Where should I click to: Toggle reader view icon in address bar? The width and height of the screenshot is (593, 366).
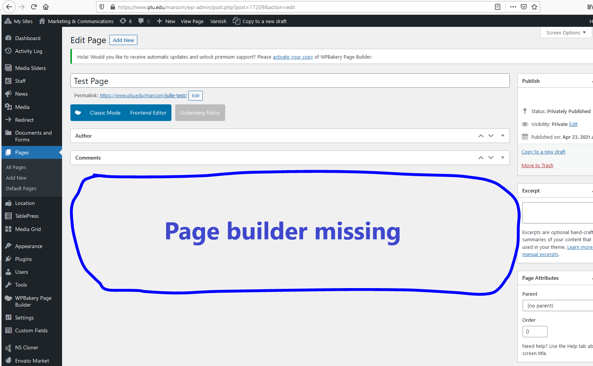tap(498, 7)
